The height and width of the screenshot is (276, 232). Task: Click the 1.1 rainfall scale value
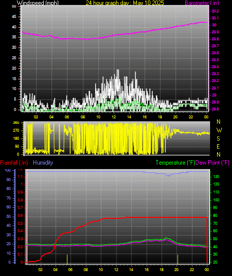point(20,177)
